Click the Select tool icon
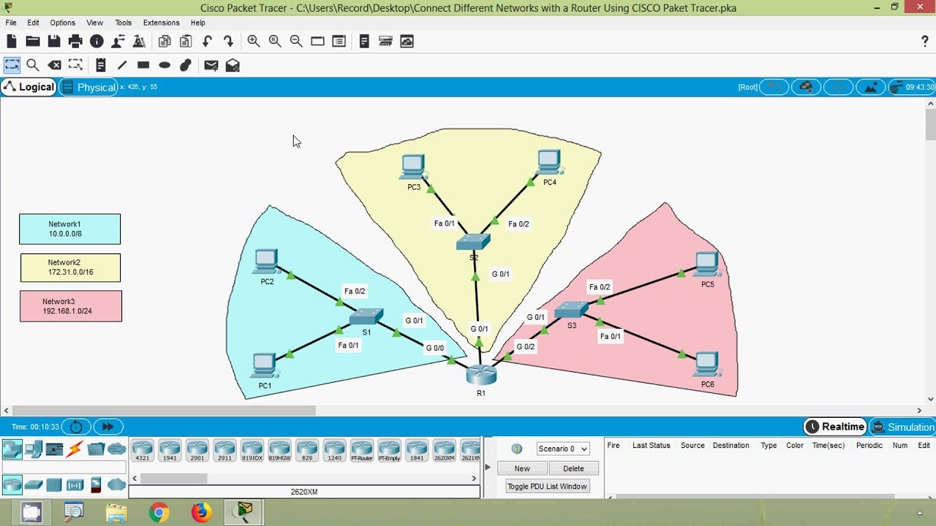Screen dimensions: 936x526 (12, 65)
